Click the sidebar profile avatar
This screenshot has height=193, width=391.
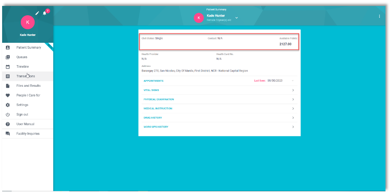coord(28,22)
